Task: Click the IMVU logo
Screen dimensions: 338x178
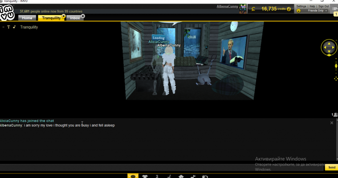Action: click(x=7, y=12)
